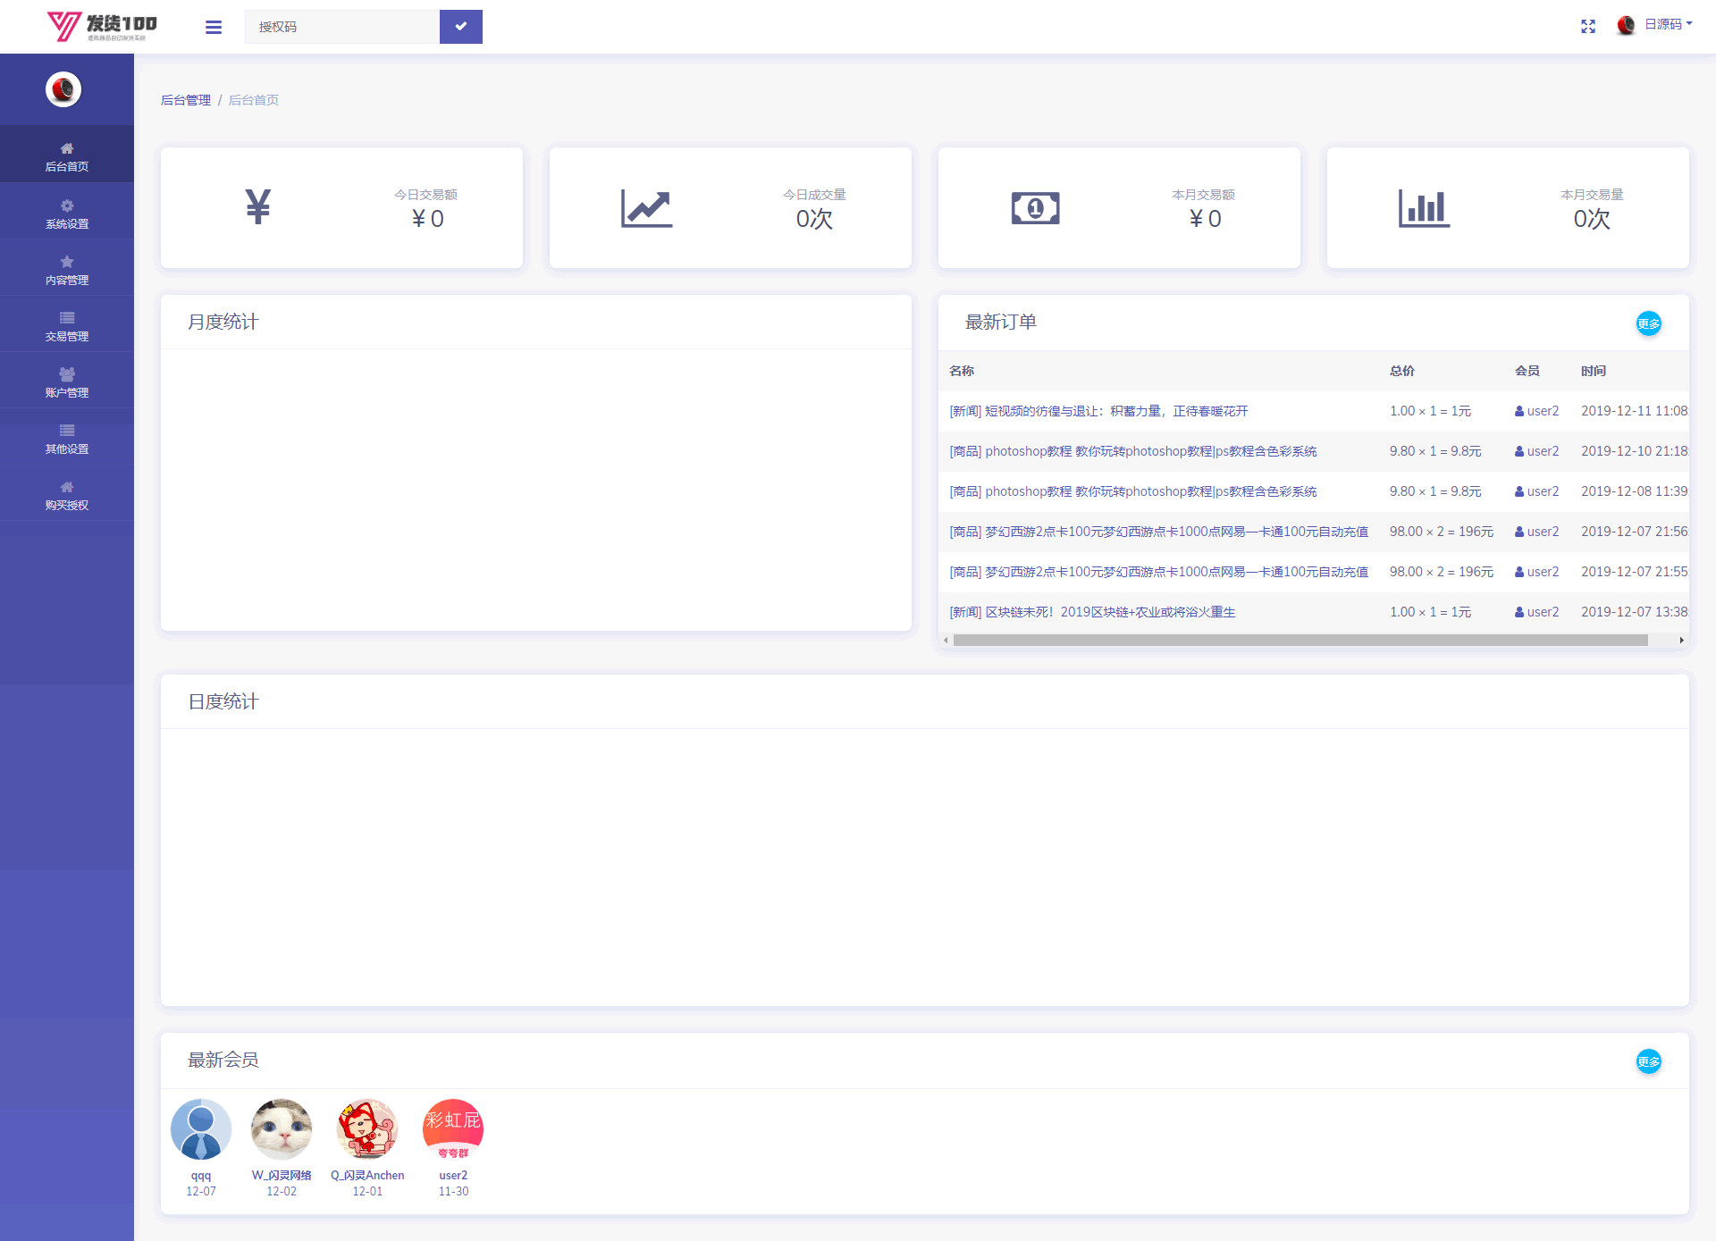The width and height of the screenshot is (1716, 1241).
Task: Open 账户管理 sidebar item
Action: coord(67,383)
